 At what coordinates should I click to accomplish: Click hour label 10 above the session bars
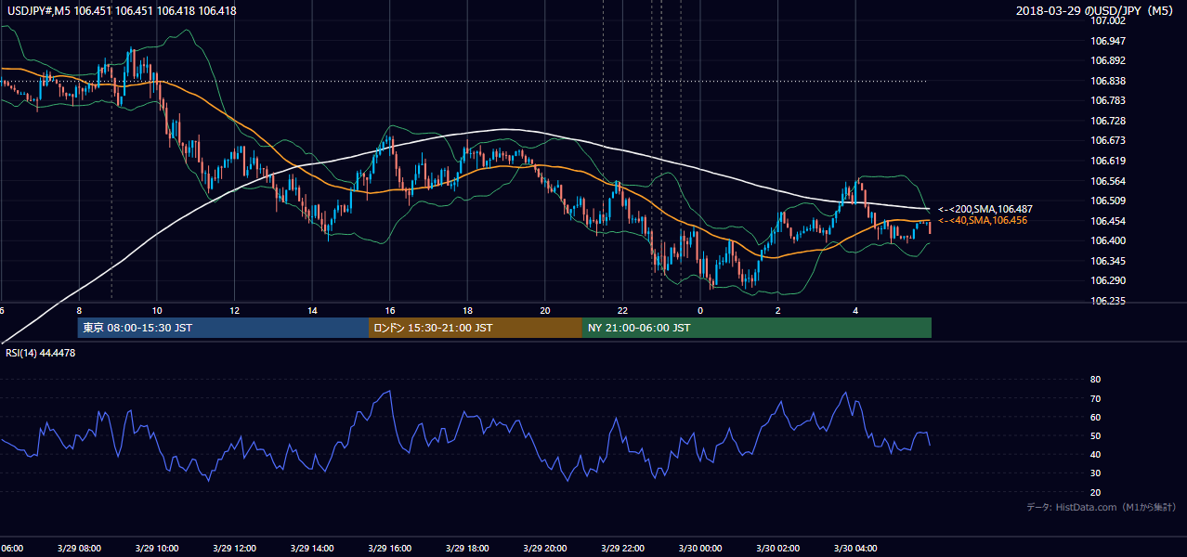point(157,311)
